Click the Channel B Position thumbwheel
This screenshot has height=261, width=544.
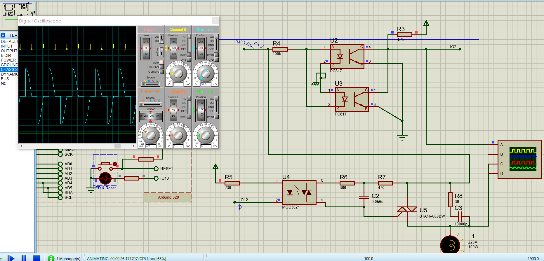(173, 110)
